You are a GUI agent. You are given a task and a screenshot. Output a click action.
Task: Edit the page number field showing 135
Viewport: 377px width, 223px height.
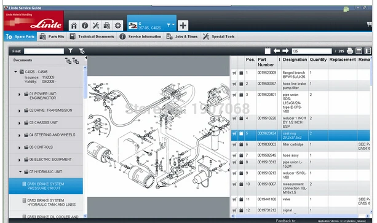click(x=312, y=51)
